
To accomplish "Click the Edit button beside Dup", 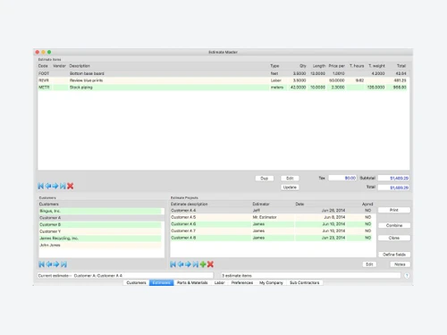I will pyautogui.click(x=290, y=179).
